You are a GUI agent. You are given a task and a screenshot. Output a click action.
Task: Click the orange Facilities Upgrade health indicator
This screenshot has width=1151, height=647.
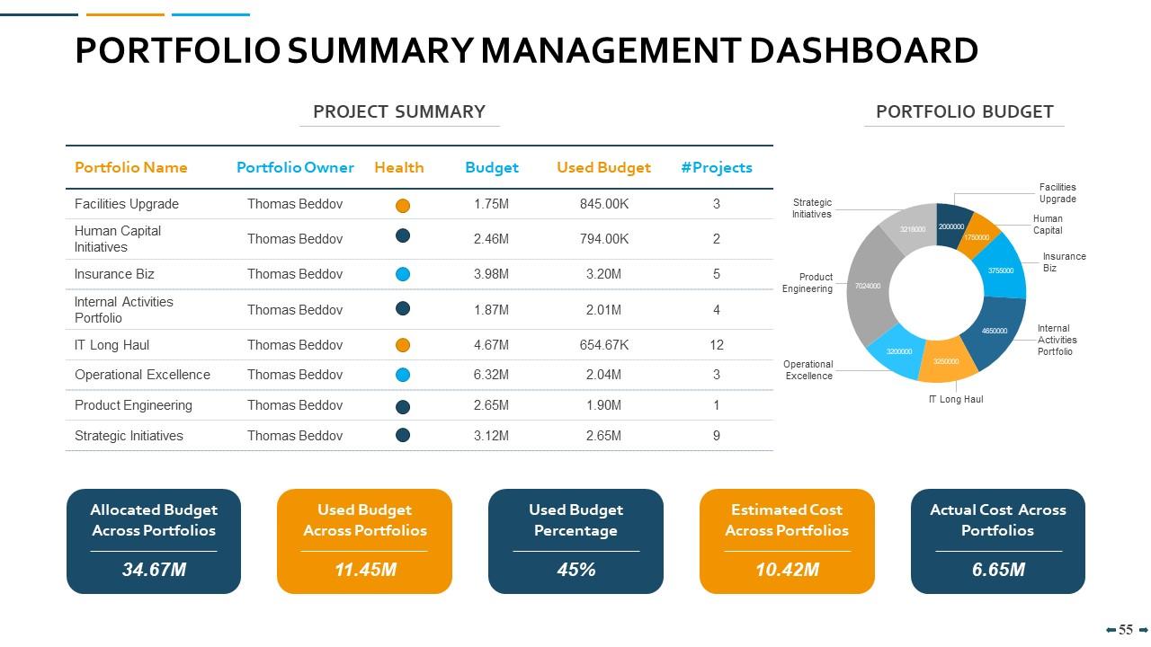tap(401, 204)
